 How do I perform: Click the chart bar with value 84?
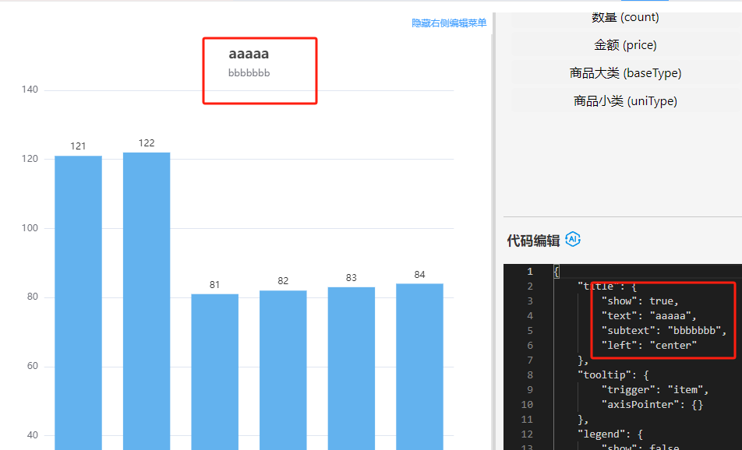(x=419, y=366)
